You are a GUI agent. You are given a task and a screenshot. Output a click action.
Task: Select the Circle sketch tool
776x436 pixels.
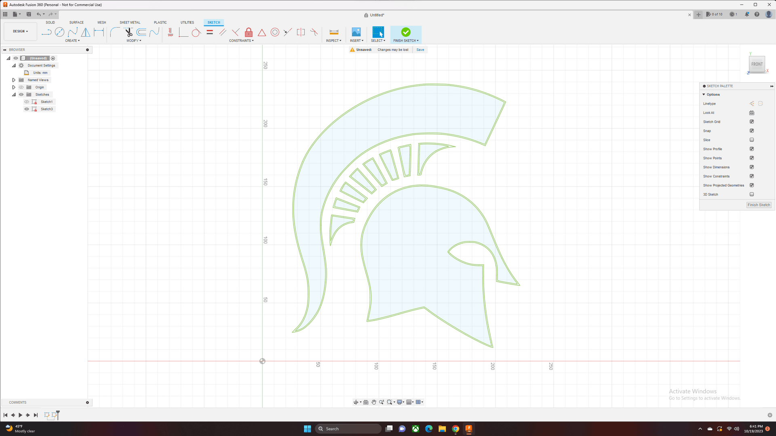(x=59, y=32)
